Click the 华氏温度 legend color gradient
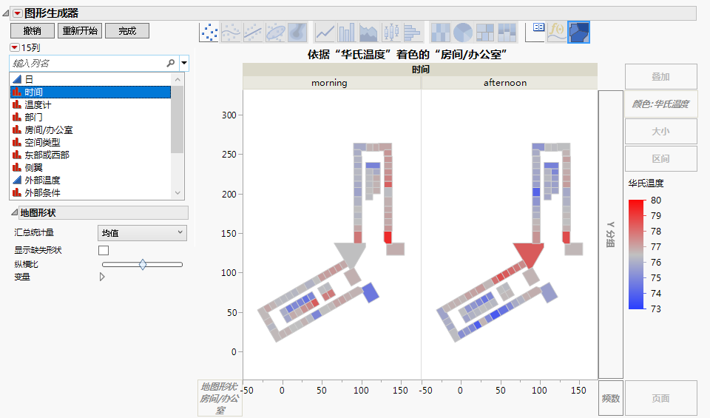710x418 pixels. 636,254
